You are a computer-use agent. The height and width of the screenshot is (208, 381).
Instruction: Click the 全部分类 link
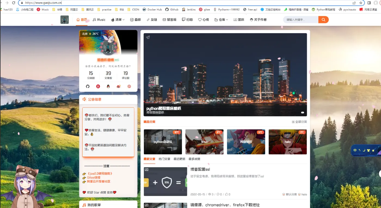click(299, 122)
